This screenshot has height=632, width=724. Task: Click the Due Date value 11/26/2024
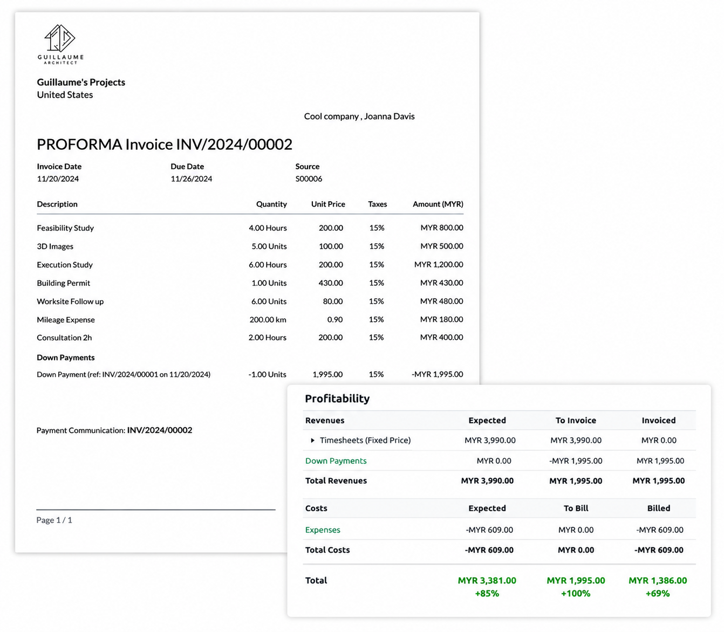coord(192,179)
